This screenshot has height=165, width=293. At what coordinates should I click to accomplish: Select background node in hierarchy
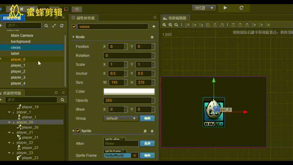click(x=21, y=42)
